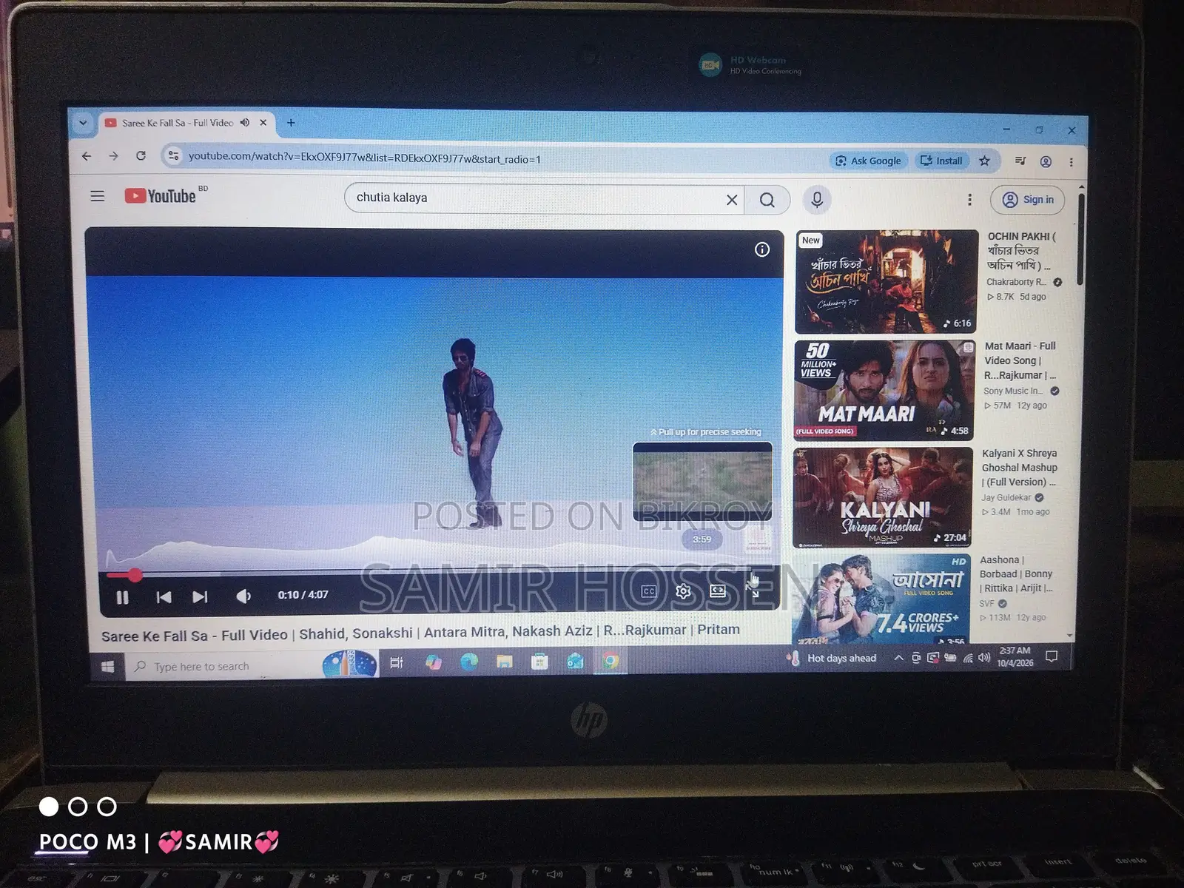Pause the playing video
The image size is (1184, 888).
pos(123,597)
